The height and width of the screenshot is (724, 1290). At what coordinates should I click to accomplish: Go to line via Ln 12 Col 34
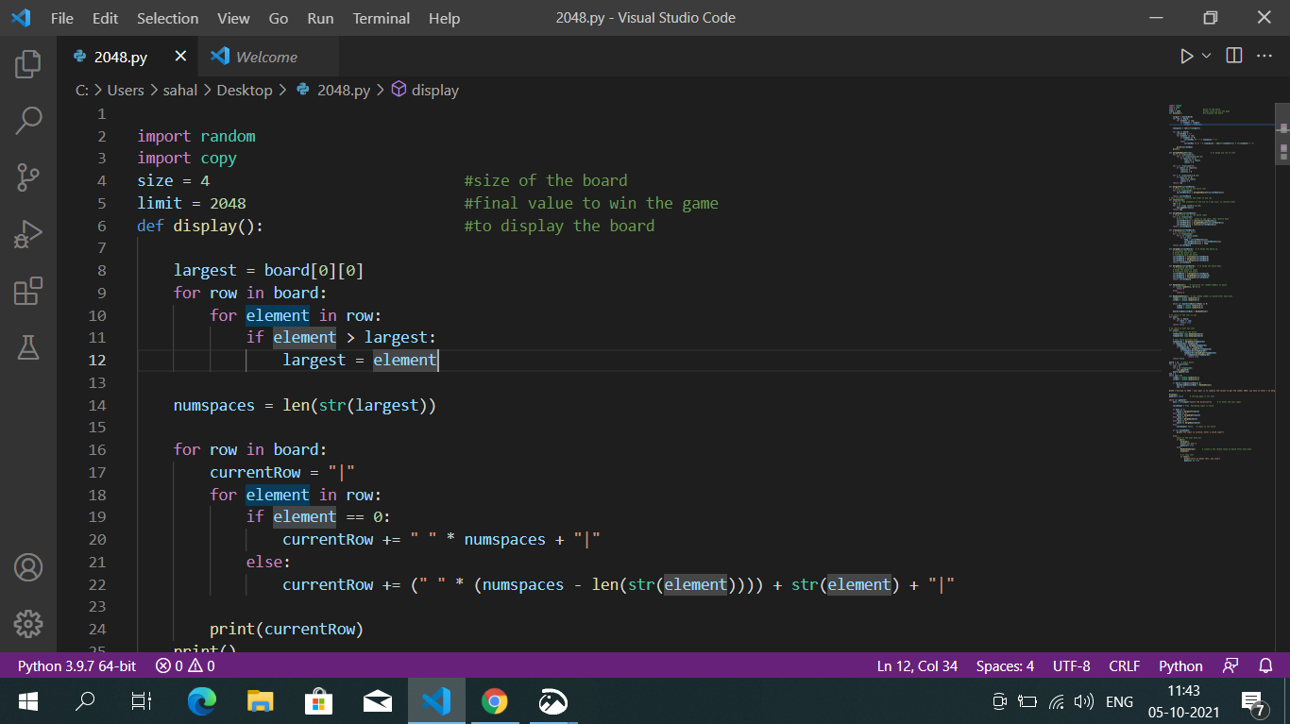point(917,665)
